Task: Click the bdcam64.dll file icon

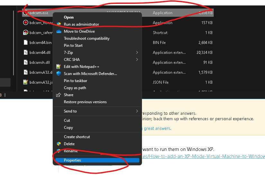Action: 25,52
